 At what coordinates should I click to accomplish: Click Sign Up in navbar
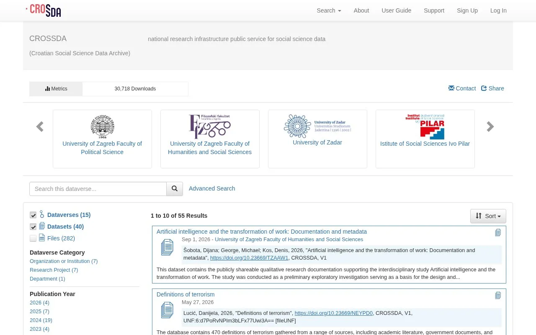point(467,10)
